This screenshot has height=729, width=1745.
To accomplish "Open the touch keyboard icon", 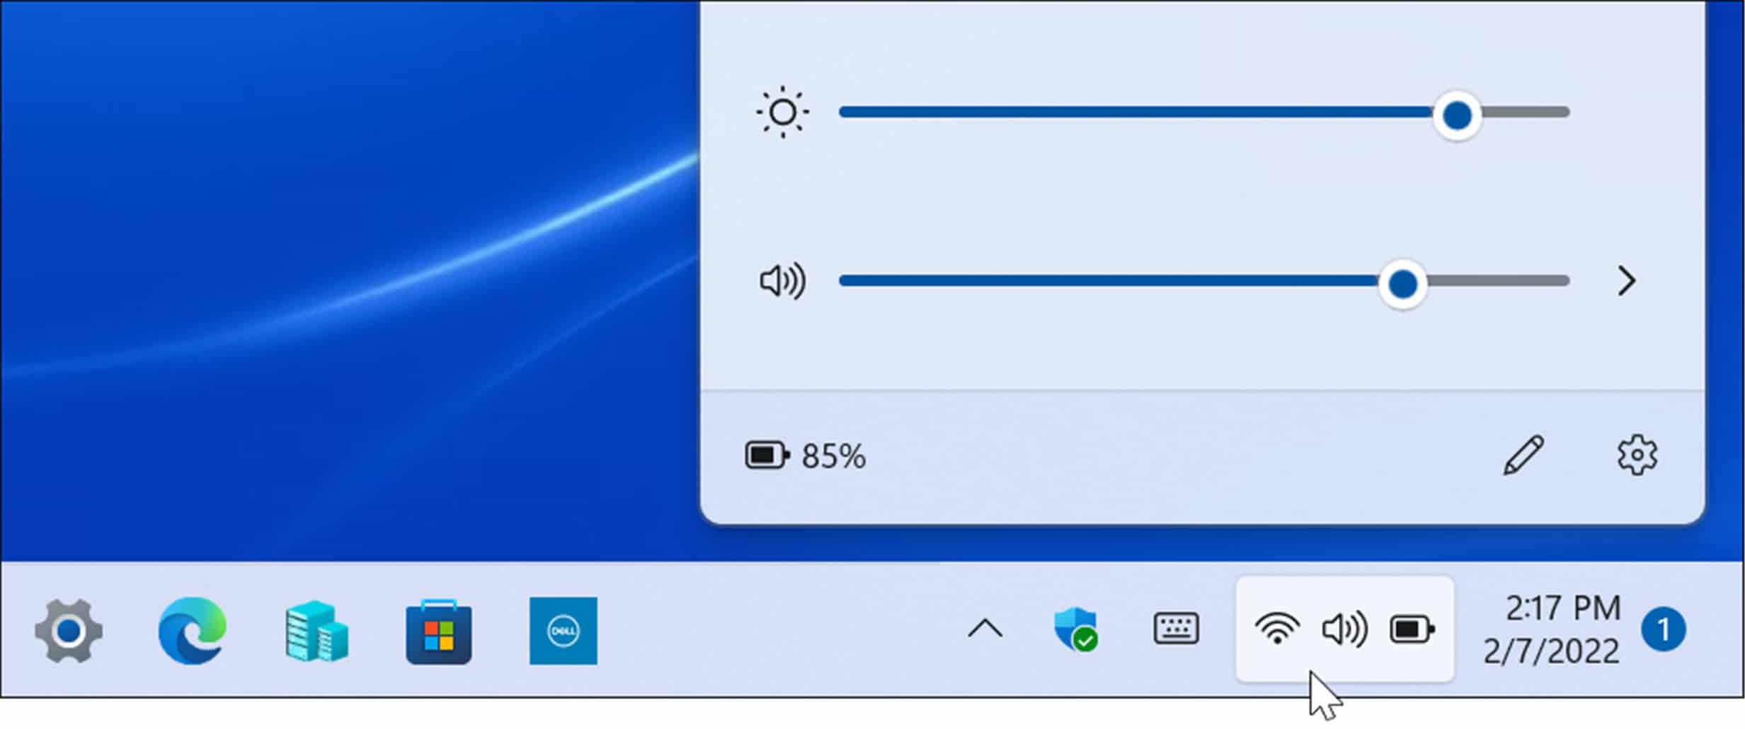I will [x=1175, y=629].
